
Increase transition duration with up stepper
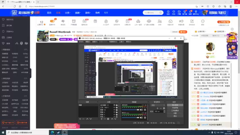pos(164,111)
